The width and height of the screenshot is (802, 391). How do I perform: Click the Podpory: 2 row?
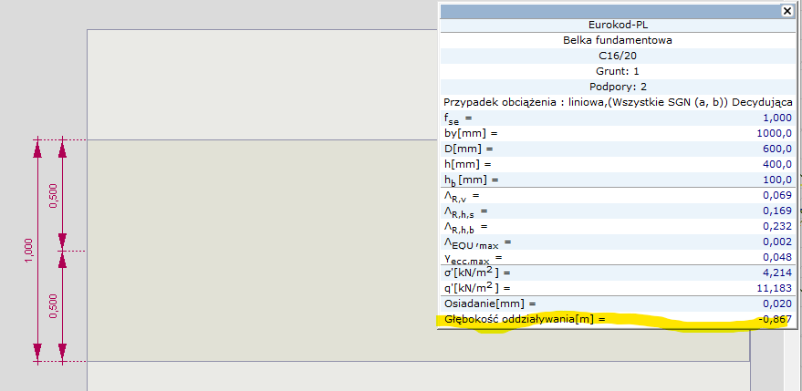pyautogui.click(x=616, y=86)
